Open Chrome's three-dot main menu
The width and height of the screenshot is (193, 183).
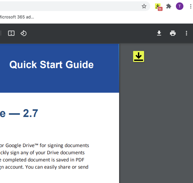tap(191, 6)
